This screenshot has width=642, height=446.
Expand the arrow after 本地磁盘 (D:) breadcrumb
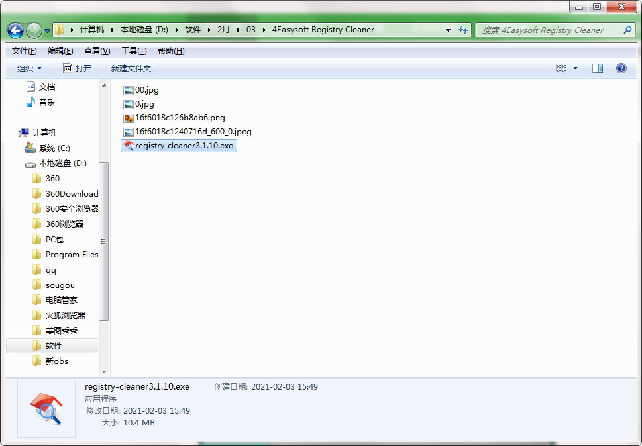click(x=176, y=30)
